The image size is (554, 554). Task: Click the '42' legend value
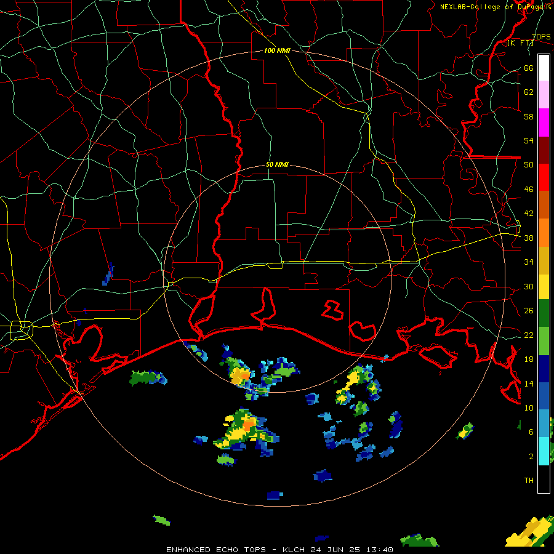529,214
